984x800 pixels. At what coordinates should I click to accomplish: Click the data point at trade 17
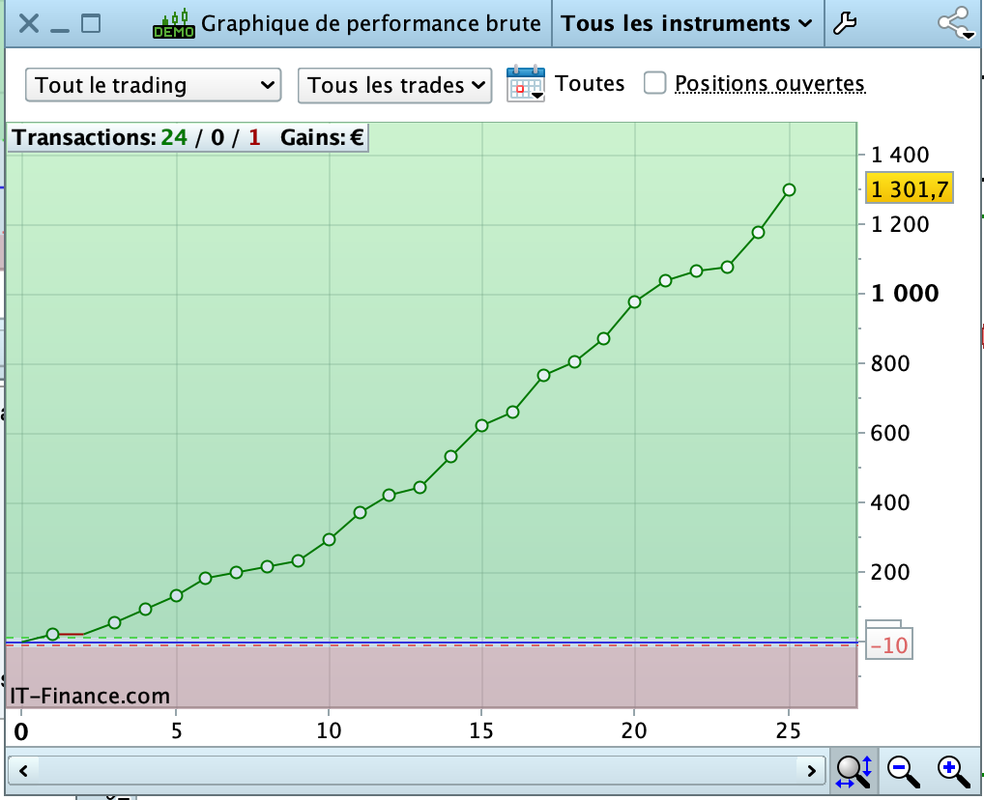point(543,375)
